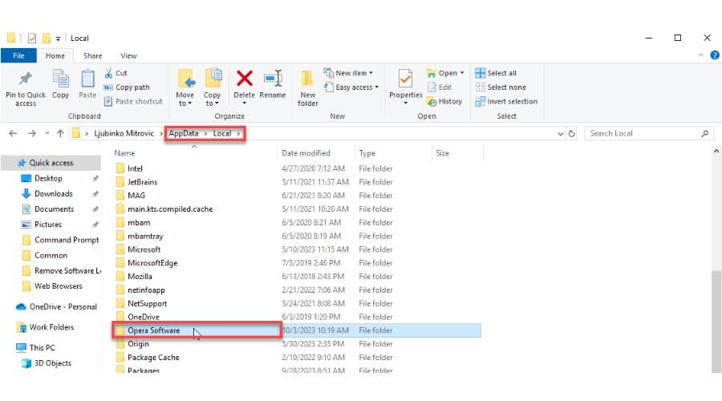This screenshot has height=401, width=722.
Task: Switch to the Home tab
Action: (55, 55)
